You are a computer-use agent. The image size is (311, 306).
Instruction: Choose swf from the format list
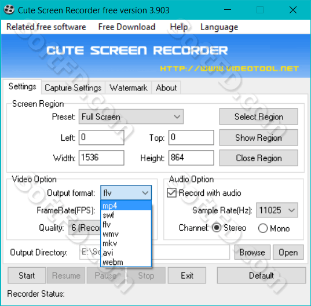coord(126,215)
